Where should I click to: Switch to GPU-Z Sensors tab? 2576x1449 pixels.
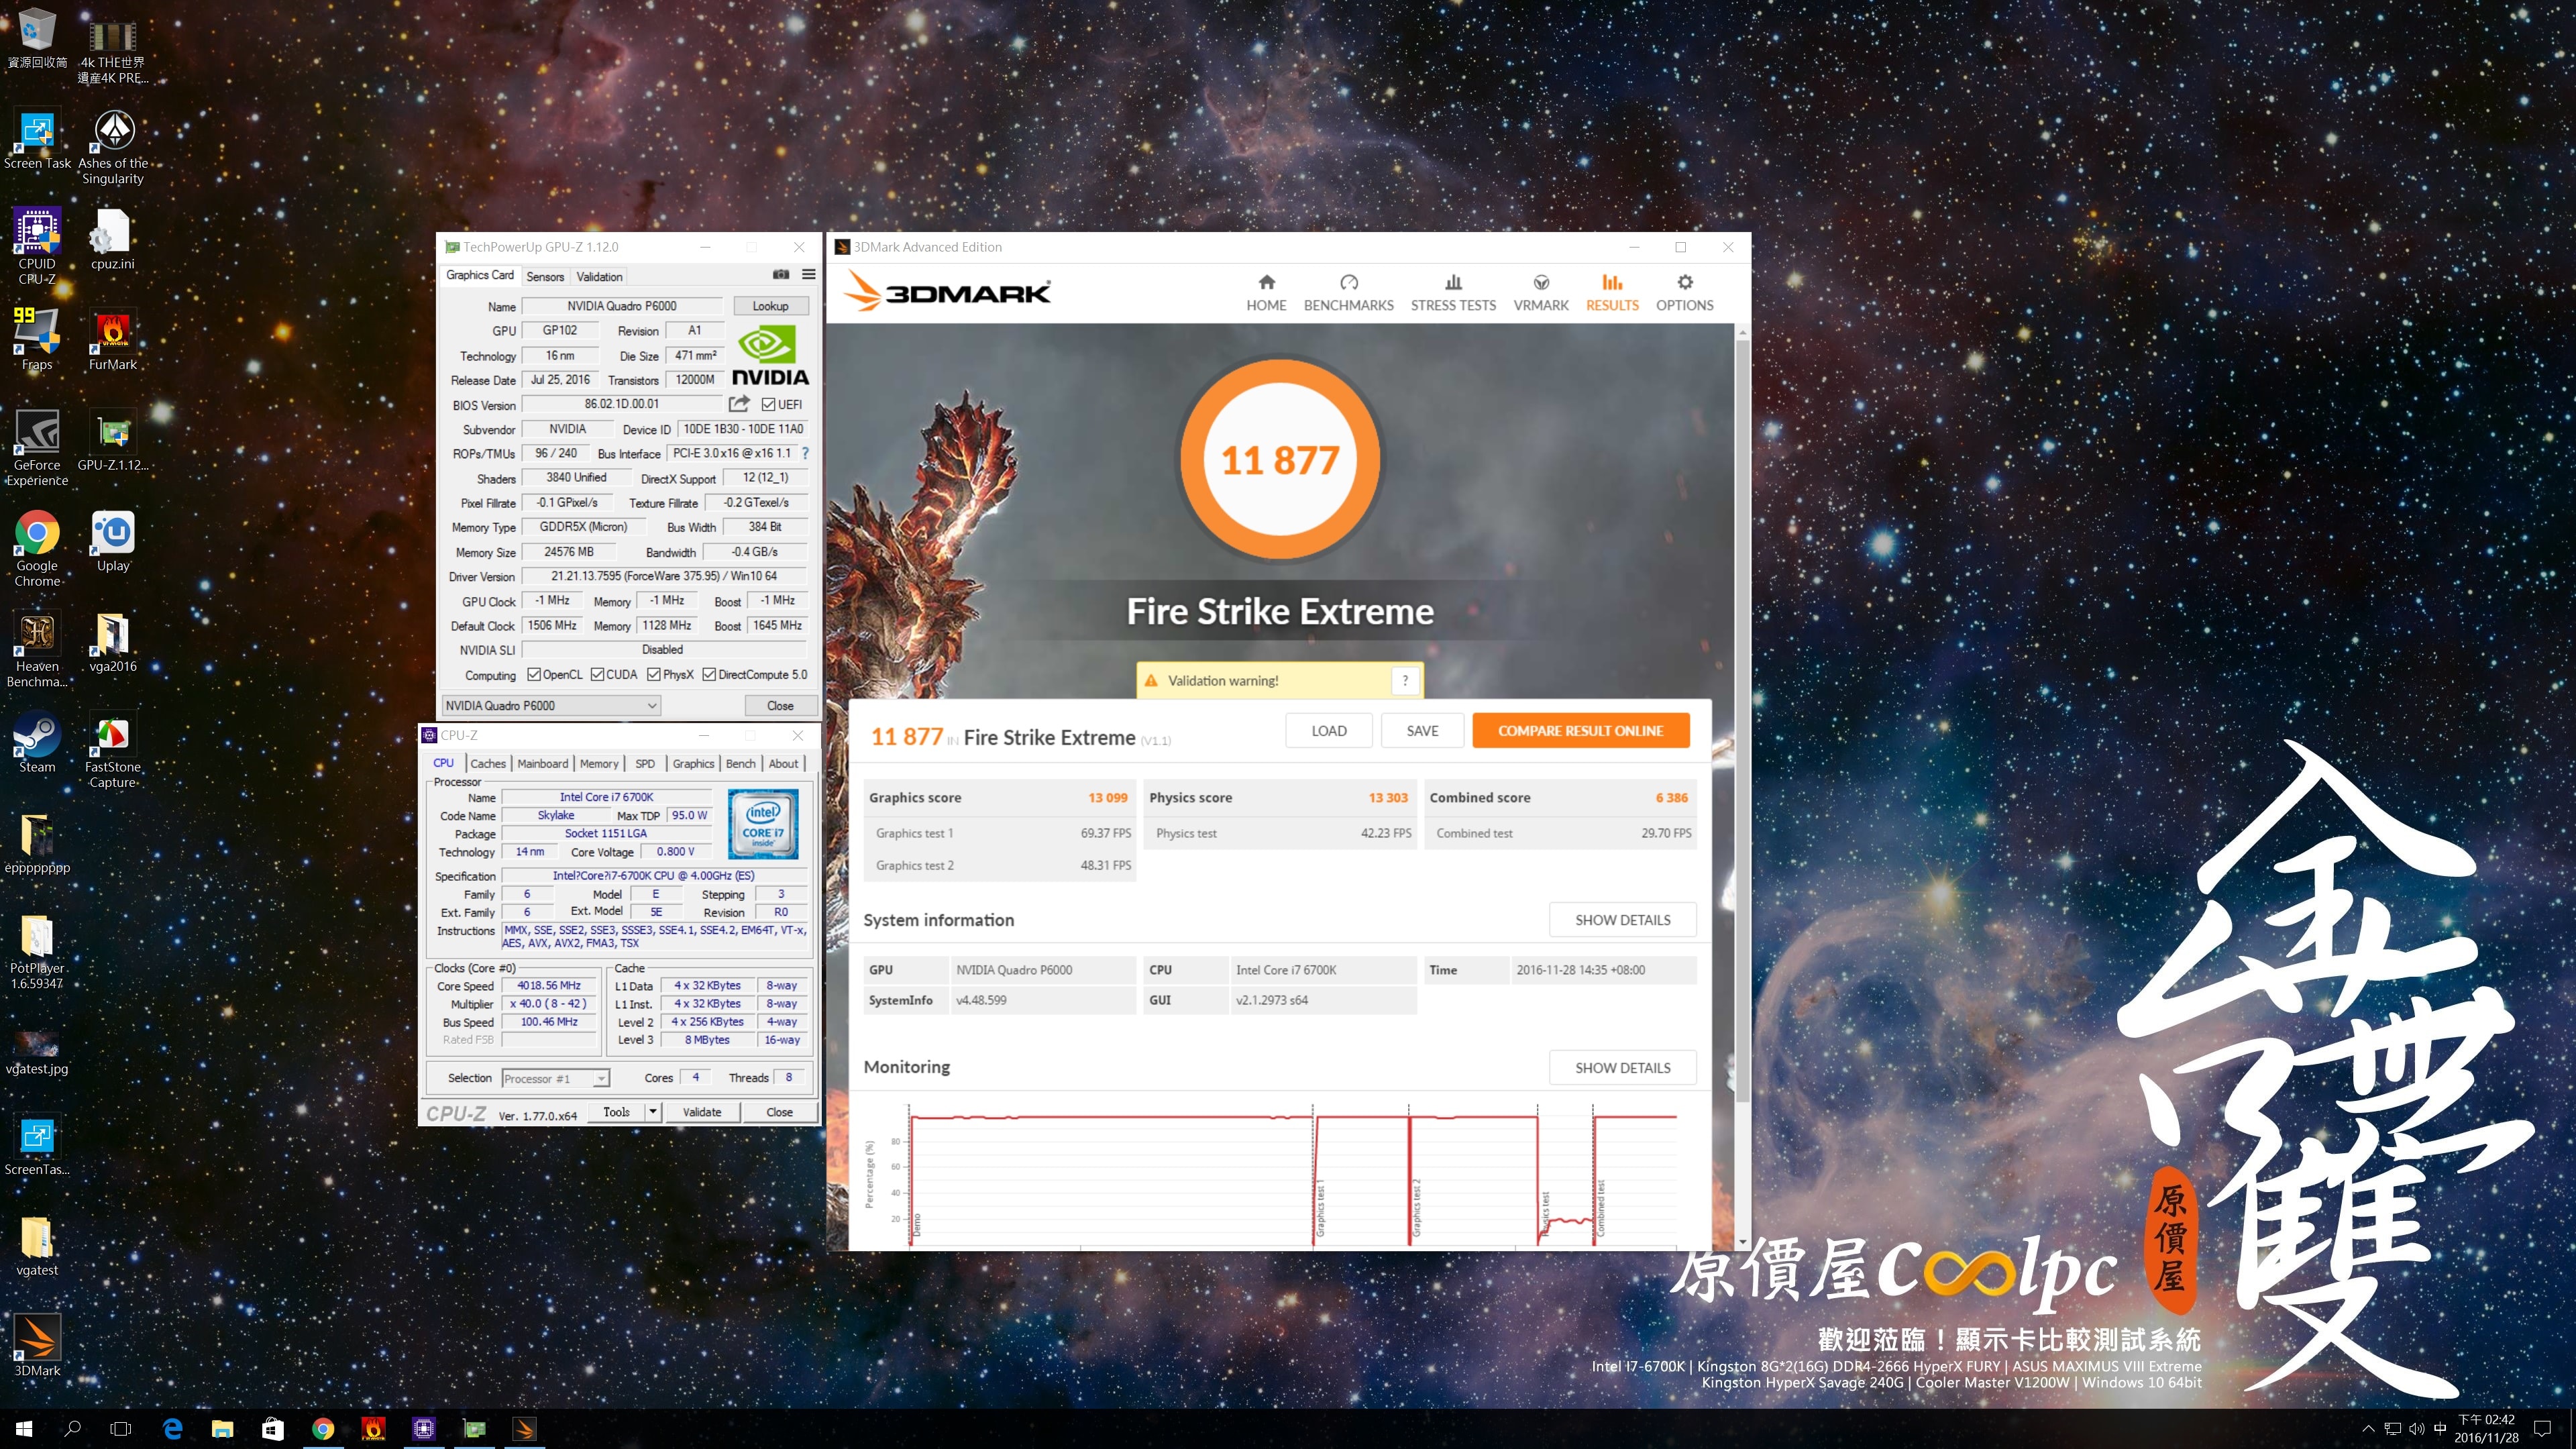545,276
